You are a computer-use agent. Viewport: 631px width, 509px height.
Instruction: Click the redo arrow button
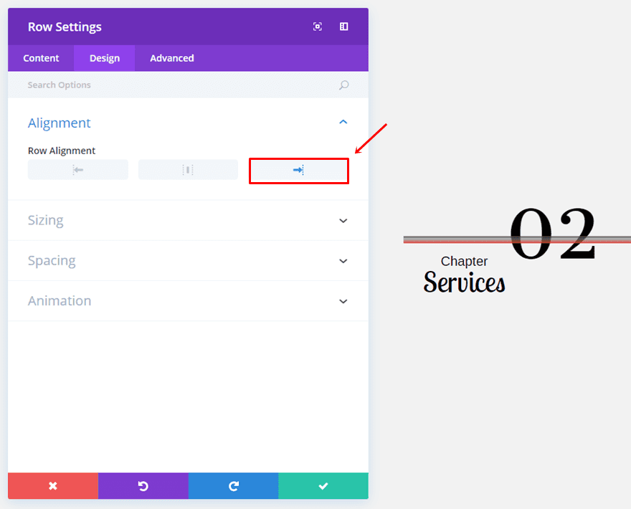(x=233, y=486)
